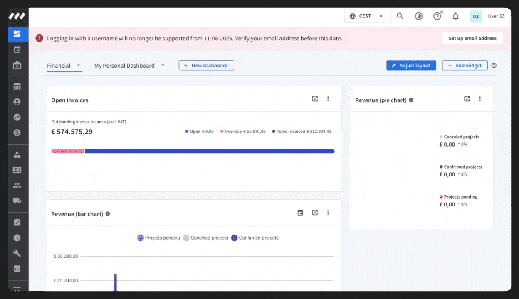Open the person circle icon in sidebar

[17, 102]
